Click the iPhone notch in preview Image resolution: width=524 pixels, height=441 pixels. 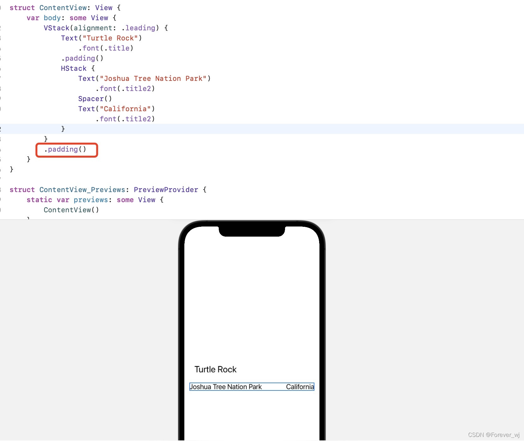click(252, 231)
